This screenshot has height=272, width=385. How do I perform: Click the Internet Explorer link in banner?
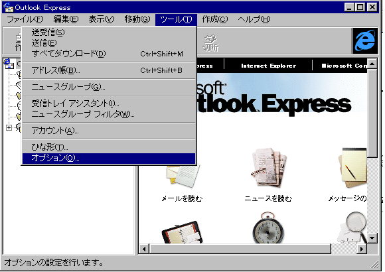[x=268, y=66]
